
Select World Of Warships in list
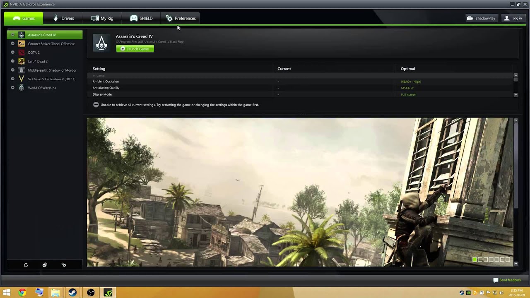(45, 88)
